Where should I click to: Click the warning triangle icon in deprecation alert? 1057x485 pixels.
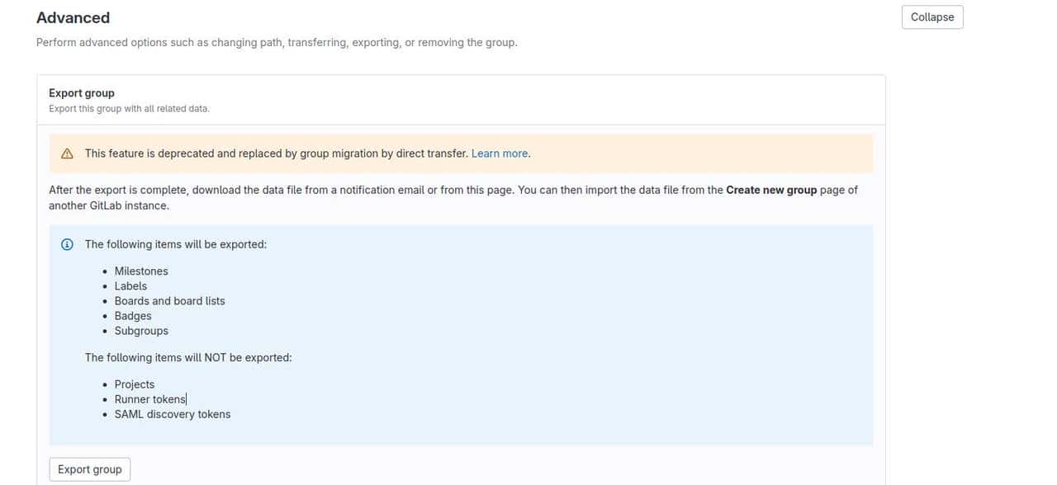68,153
